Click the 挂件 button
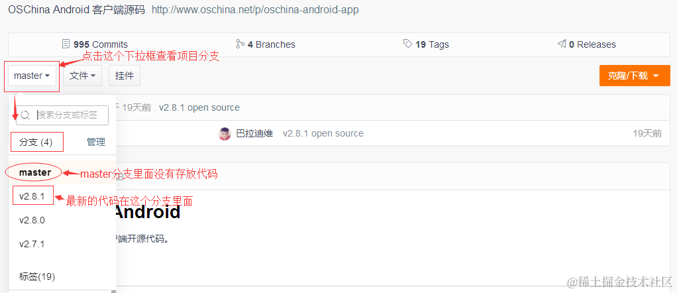The image size is (677, 293). (125, 76)
